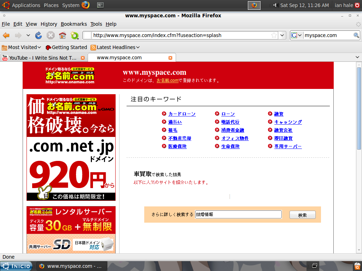Image resolution: width=362 pixels, height=271 pixels.
Task: Click the お名前.com link in the header
Action: click(167, 80)
